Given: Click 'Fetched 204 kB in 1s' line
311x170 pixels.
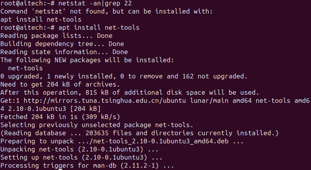Looking at the screenshot, I should (x=60, y=117).
